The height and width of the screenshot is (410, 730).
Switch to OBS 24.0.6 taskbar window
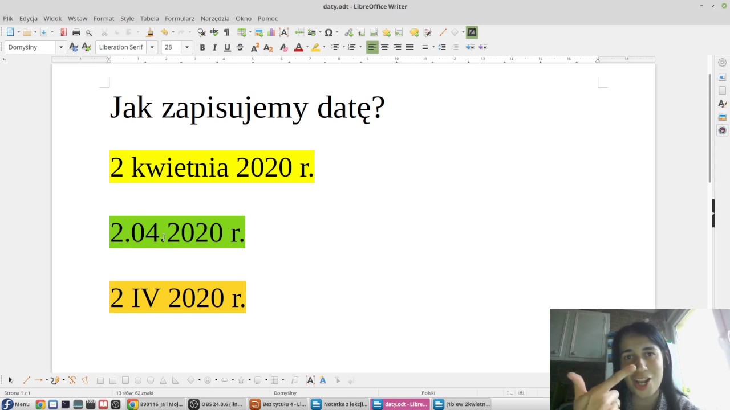217,404
